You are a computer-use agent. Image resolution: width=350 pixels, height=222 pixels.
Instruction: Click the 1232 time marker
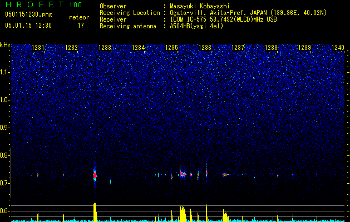pos(71,48)
